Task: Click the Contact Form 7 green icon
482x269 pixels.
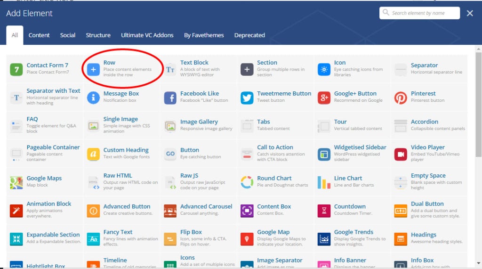Action: (16, 69)
